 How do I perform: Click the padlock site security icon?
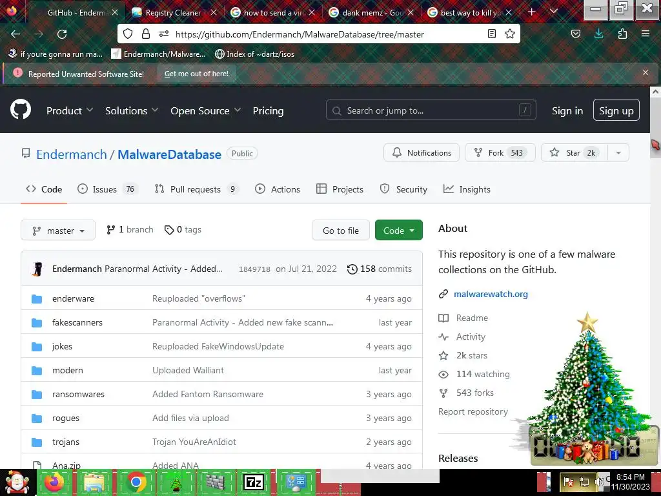click(146, 34)
